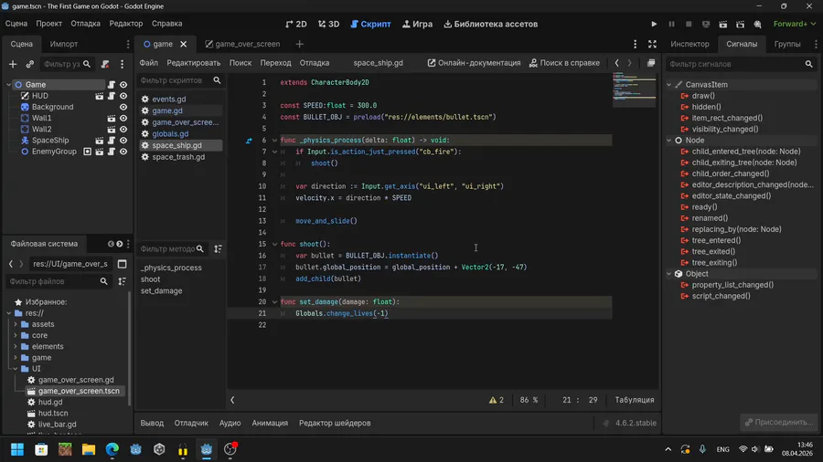The height and width of the screenshot is (462, 823).
Task: Open the Отладка menu in the top menu bar
Action: pyautogui.click(x=85, y=24)
